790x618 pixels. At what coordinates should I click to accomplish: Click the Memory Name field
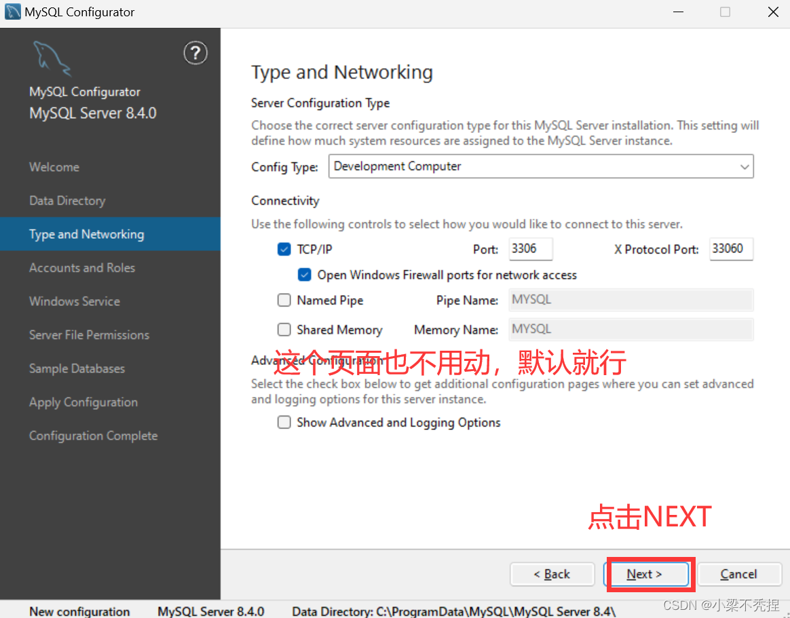tap(631, 330)
